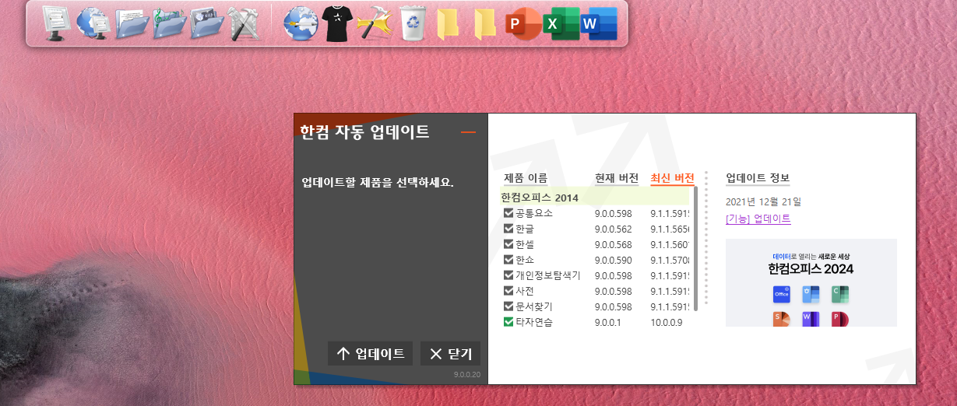Open the pictures folder dock icon
Image resolution: width=957 pixels, height=406 pixels.
(x=207, y=23)
